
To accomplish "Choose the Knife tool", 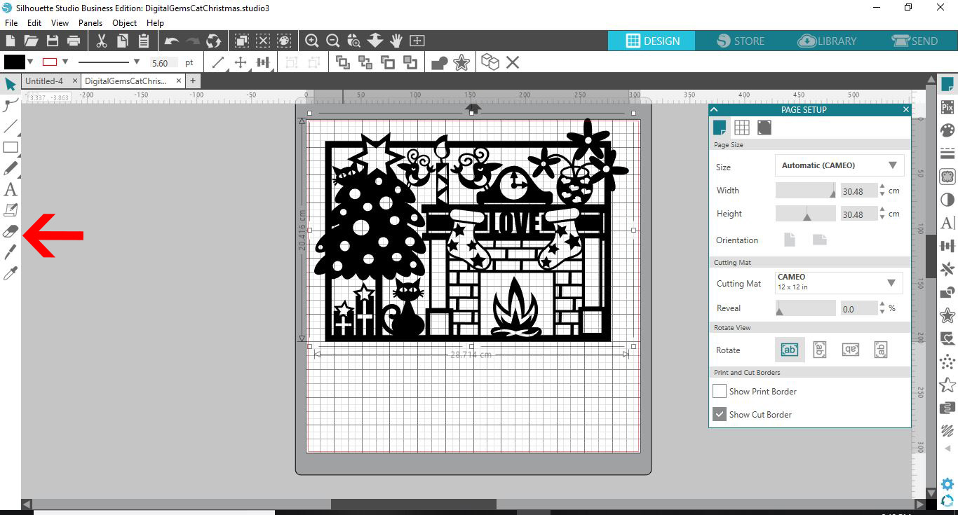I will pyautogui.click(x=11, y=252).
